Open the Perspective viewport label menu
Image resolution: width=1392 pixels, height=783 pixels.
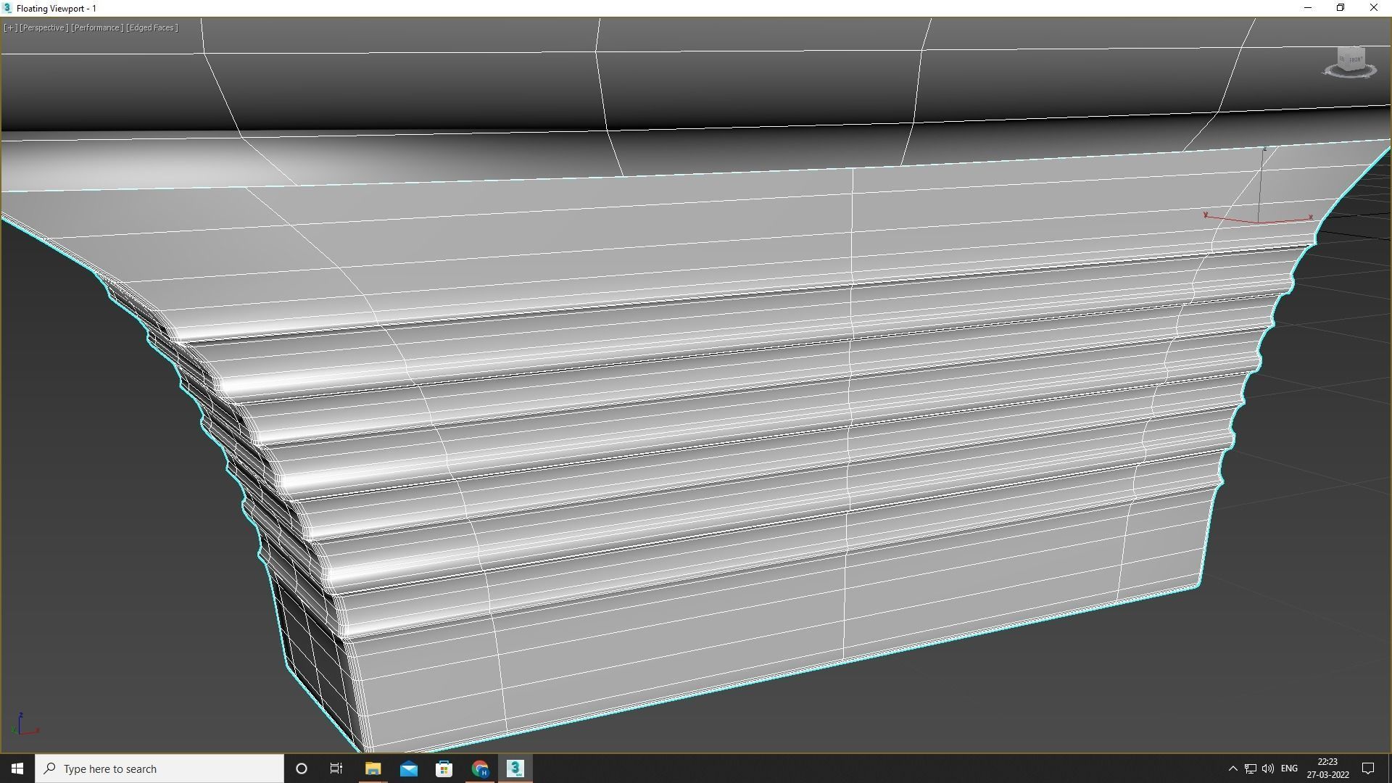(x=43, y=28)
